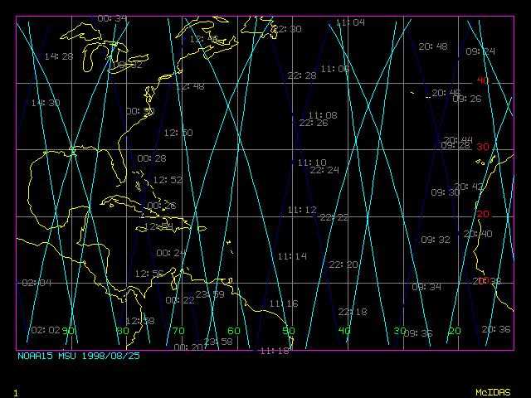Pick the 22:20 time label

343,265
